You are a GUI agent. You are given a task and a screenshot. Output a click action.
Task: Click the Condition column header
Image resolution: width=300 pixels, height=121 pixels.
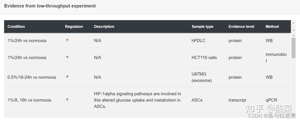(16, 27)
